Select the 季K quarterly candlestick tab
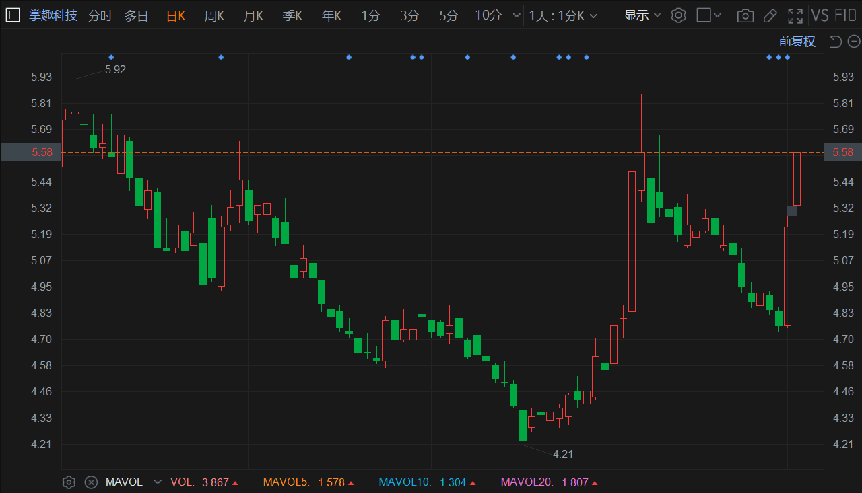The width and height of the screenshot is (862, 493). coord(293,15)
